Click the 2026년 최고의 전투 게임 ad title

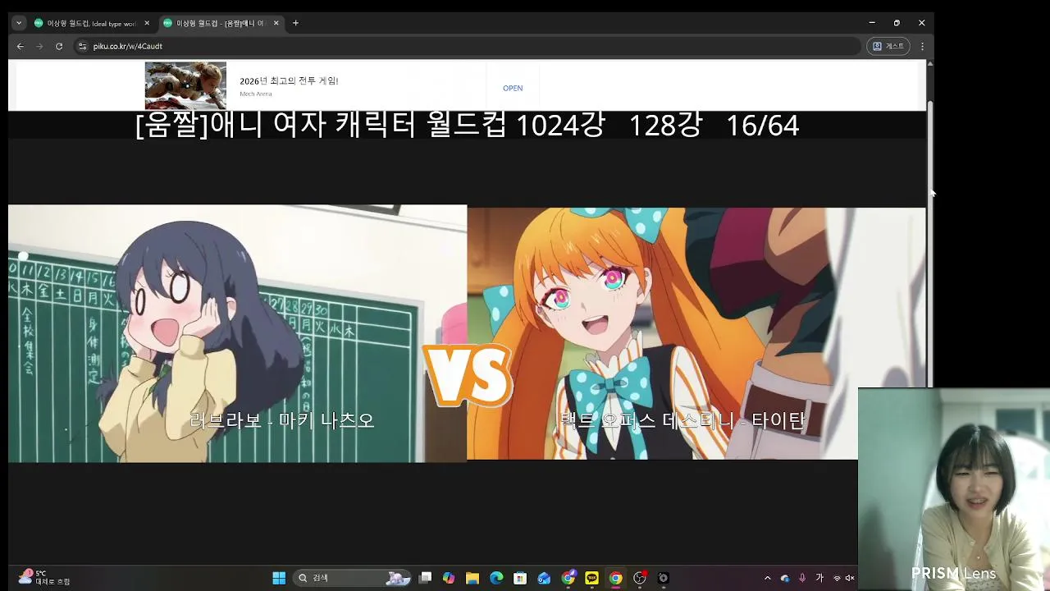tap(289, 80)
